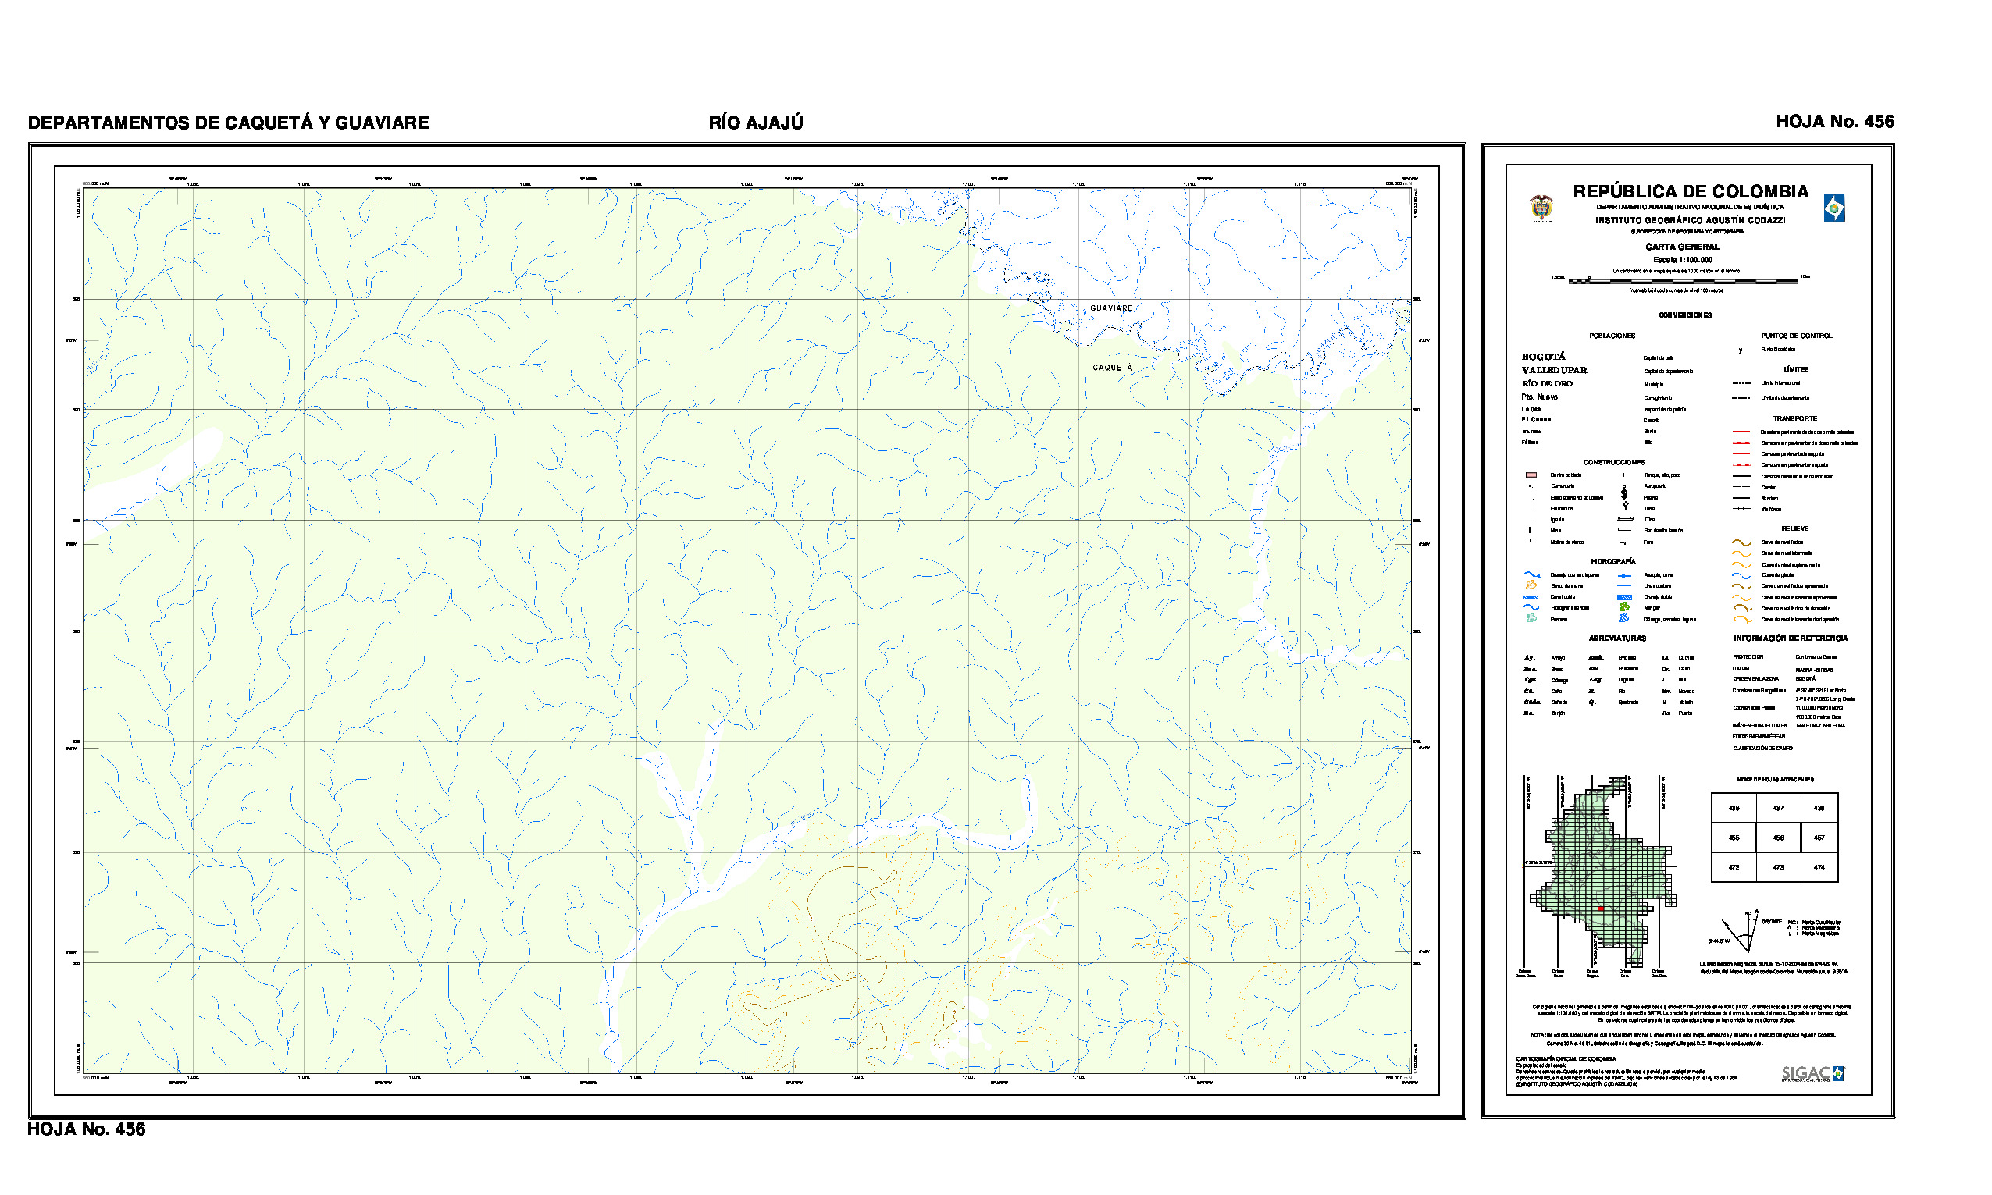Click the red sheet marker on Colombia index map
Viewport: 1992px width, 1195px height.
[x=1601, y=909]
